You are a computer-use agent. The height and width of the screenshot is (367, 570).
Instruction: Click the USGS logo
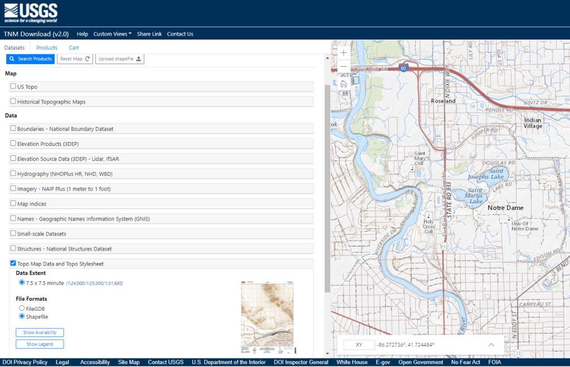(x=31, y=12)
